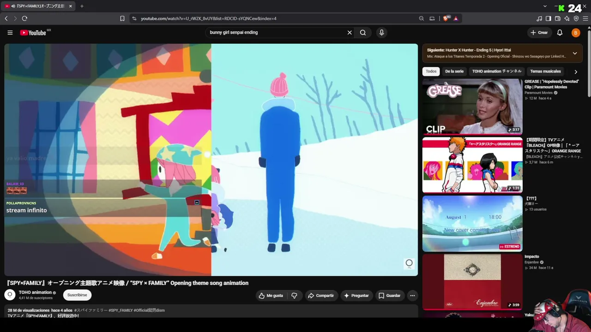This screenshot has width=591, height=332.
Task: Save the video with Guardar
Action: pyautogui.click(x=389, y=296)
